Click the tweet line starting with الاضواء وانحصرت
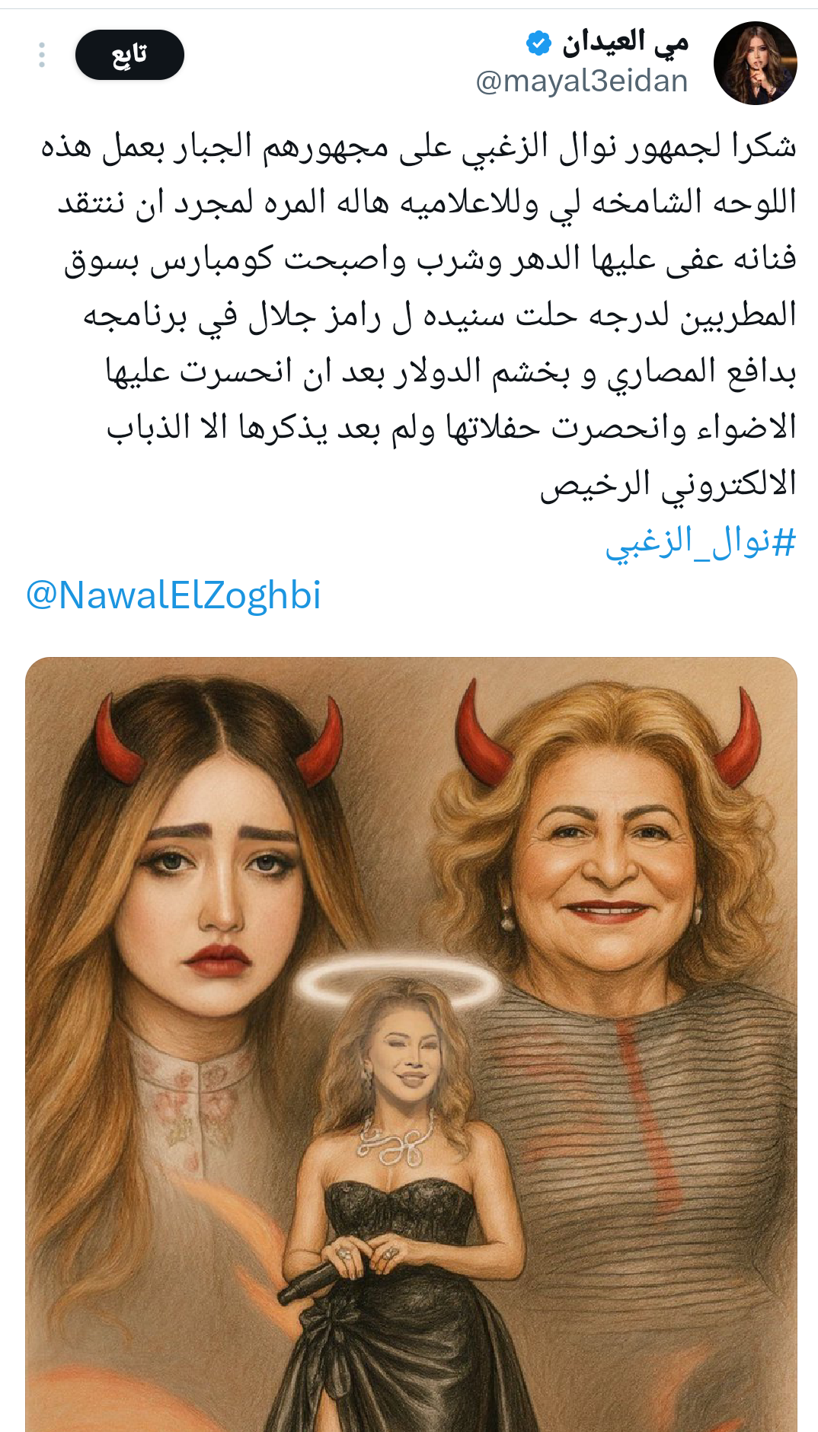Viewport: 818px width, 1432px height. (x=451, y=428)
